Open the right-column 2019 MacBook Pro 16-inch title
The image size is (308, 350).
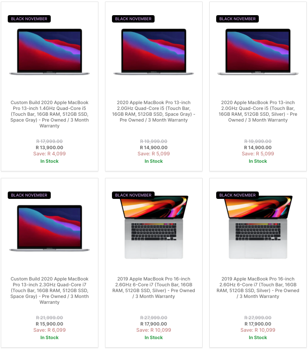click(x=258, y=287)
